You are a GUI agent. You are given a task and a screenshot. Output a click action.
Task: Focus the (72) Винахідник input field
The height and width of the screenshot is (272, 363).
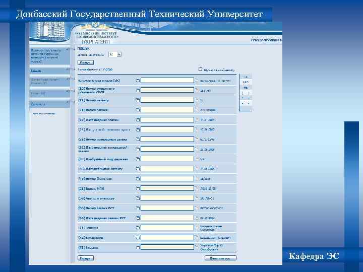(167, 238)
